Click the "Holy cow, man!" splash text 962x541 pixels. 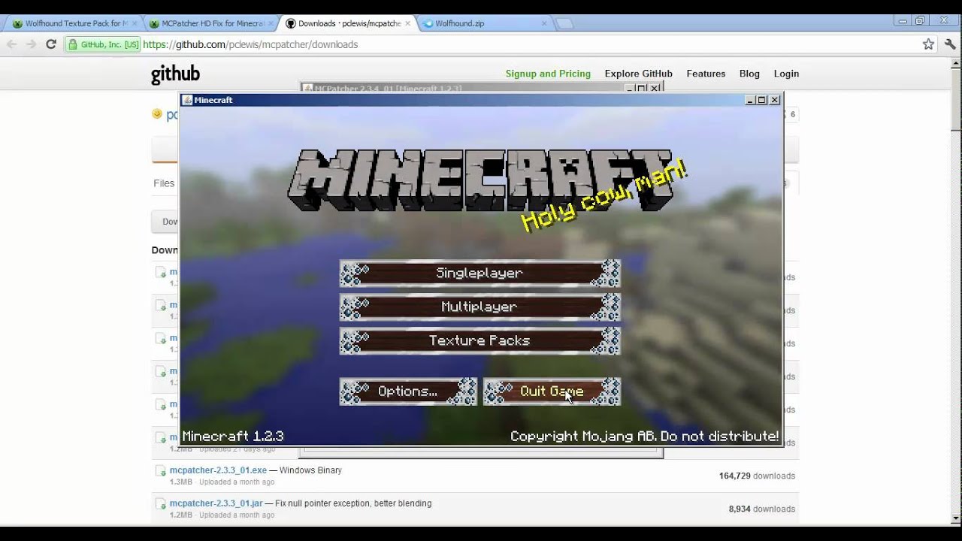[x=604, y=196]
